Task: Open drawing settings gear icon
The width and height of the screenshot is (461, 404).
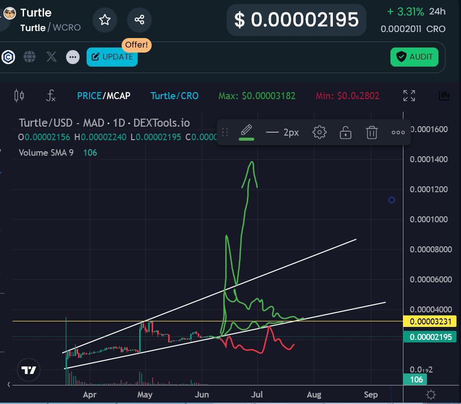Action: [x=319, y=133]
